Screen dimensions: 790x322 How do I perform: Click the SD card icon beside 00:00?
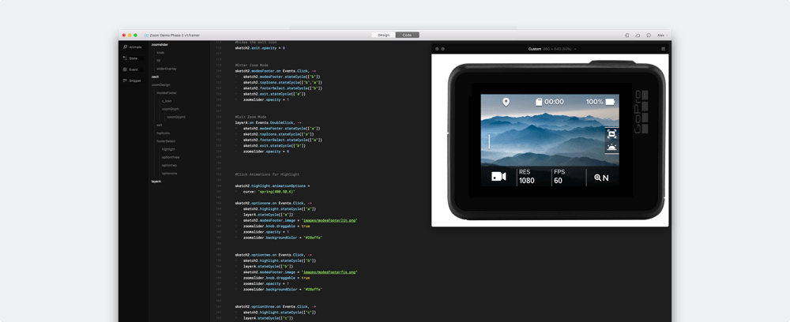pyautogui.click(x=538, y=102)
